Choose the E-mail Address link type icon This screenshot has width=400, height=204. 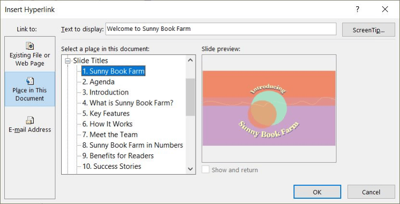pos(30,120)
